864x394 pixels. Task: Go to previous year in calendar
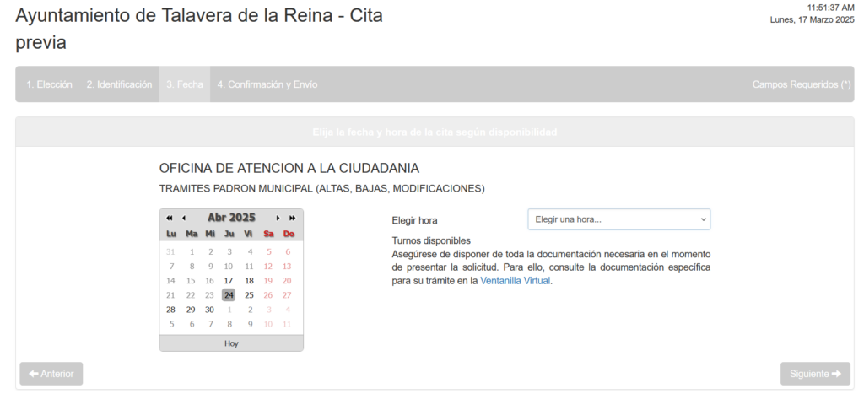pyautogui.click(x=170, y=218)
